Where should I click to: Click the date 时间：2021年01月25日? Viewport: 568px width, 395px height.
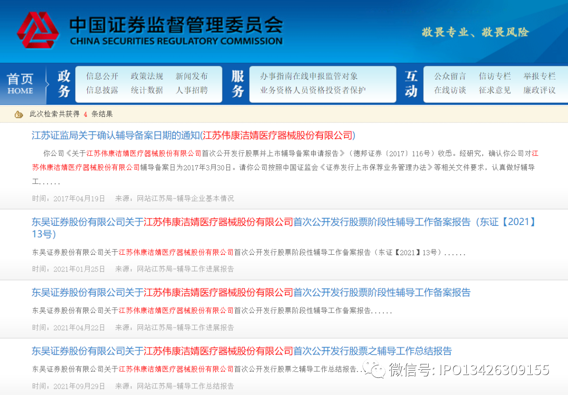[68, 269]
